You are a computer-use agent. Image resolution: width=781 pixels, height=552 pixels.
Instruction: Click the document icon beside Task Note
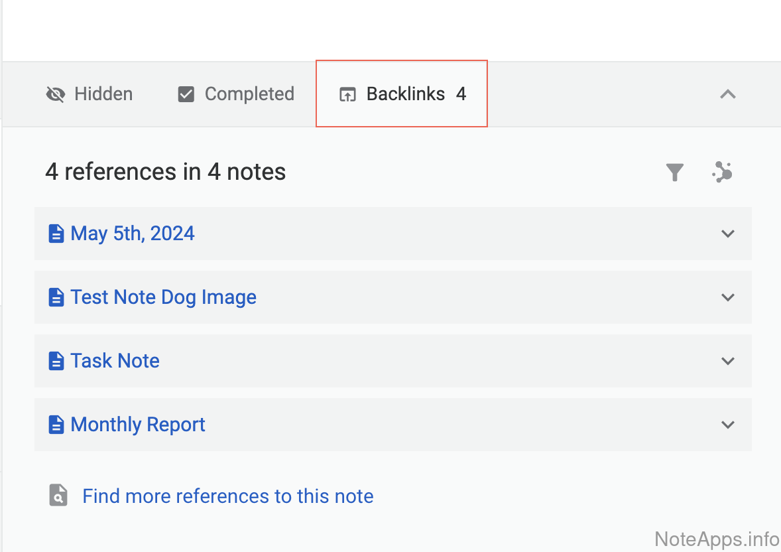[56, 361]
